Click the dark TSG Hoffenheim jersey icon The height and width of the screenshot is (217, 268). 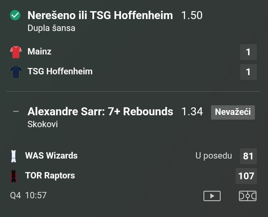click(x=16, y=72)
